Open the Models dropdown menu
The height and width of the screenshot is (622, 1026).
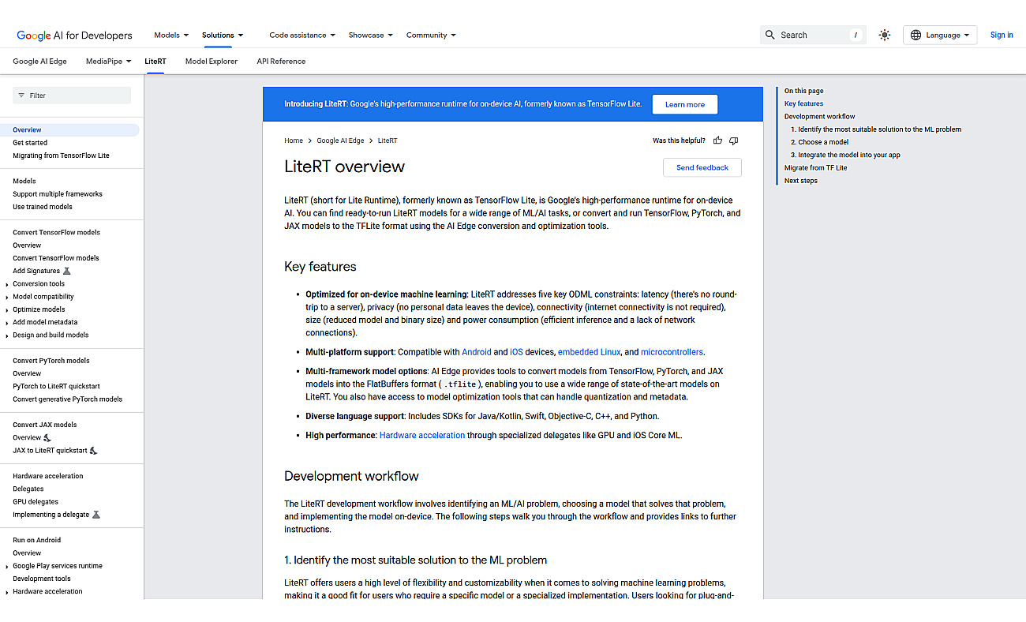[171, 35]
